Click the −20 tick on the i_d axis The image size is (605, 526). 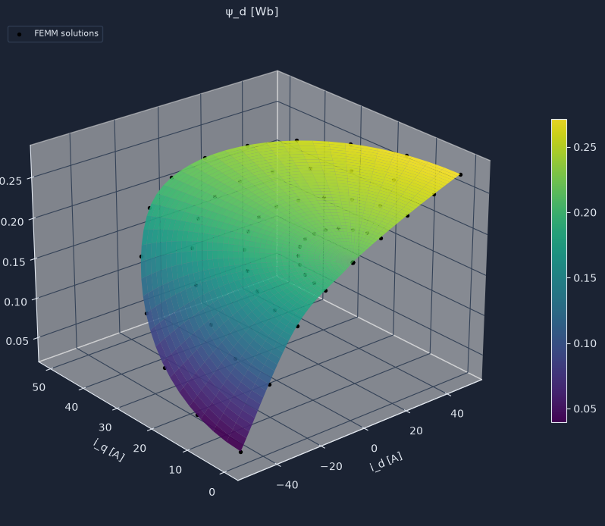click(331, 467)
